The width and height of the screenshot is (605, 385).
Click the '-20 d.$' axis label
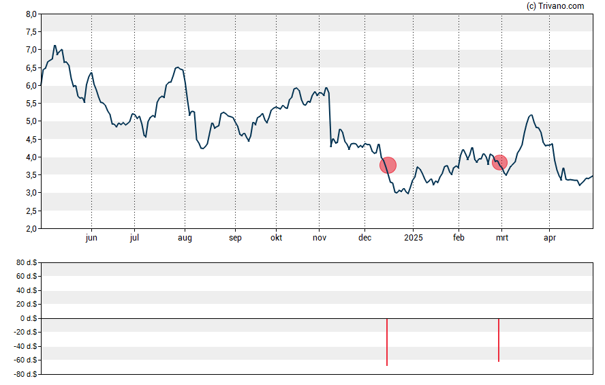pos(26,332)
